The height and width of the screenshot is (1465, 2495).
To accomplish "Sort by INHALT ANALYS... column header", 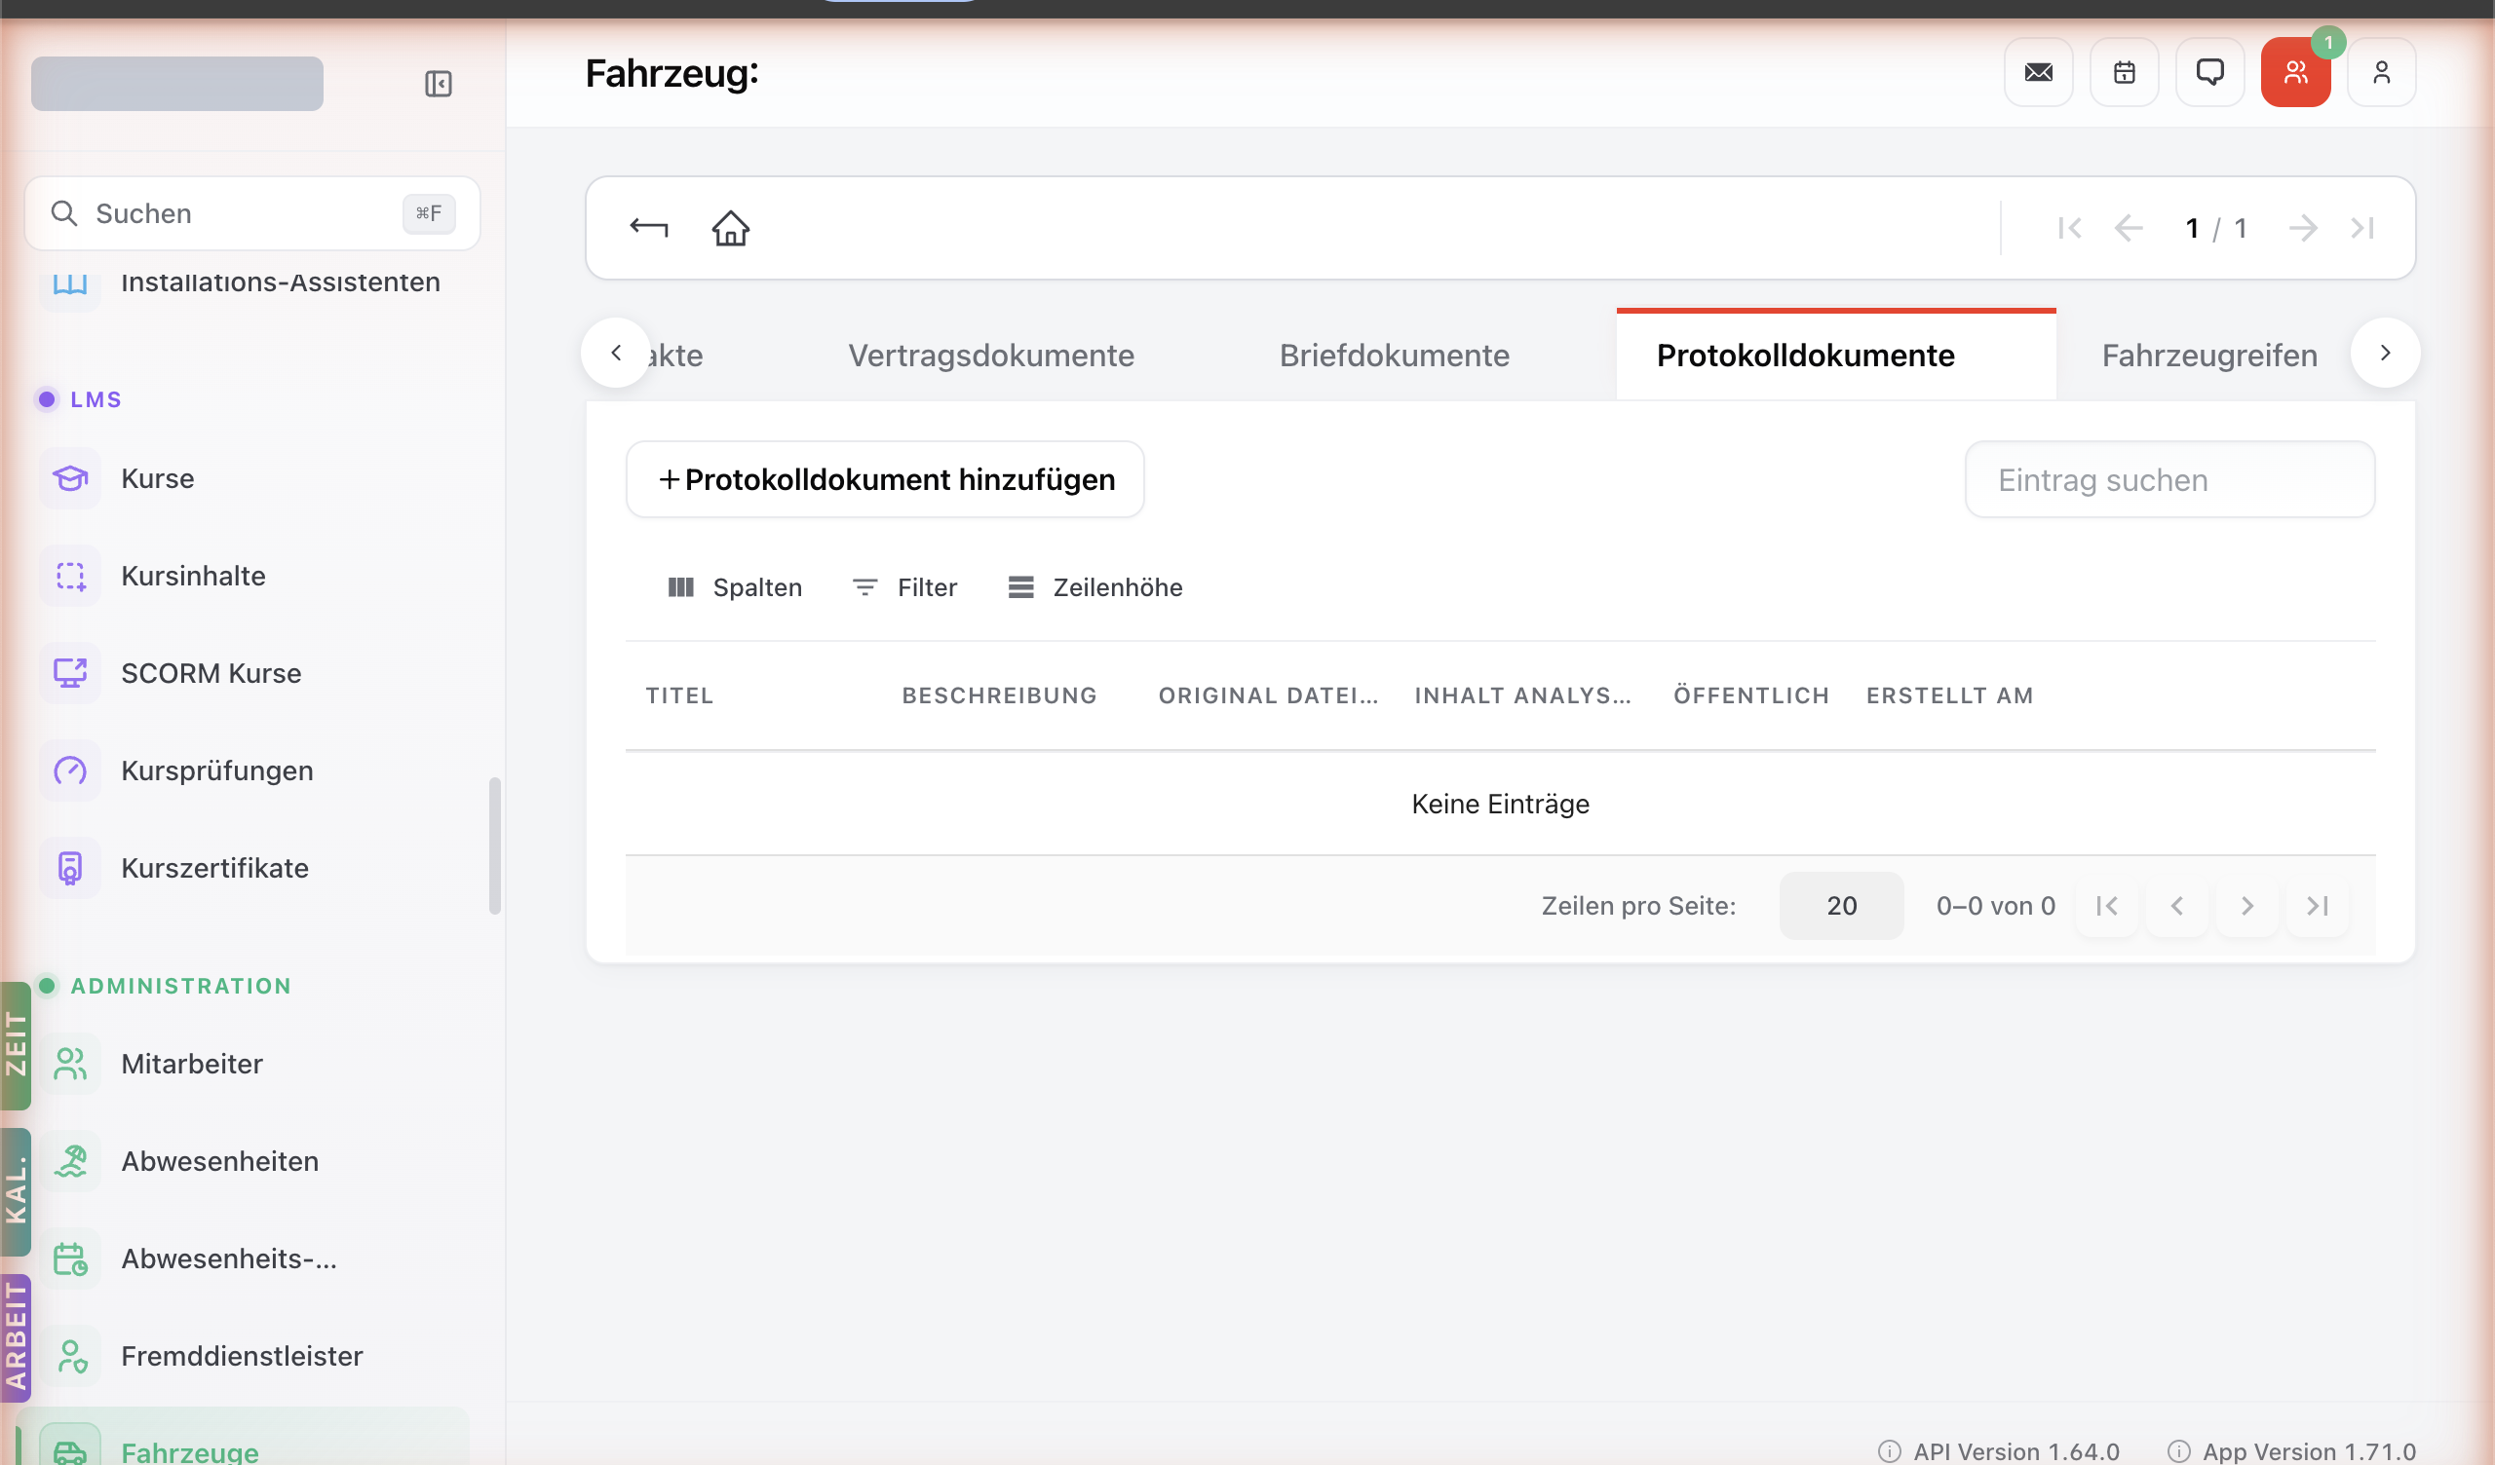I will pyautogui.click(x=1522, y=695).
